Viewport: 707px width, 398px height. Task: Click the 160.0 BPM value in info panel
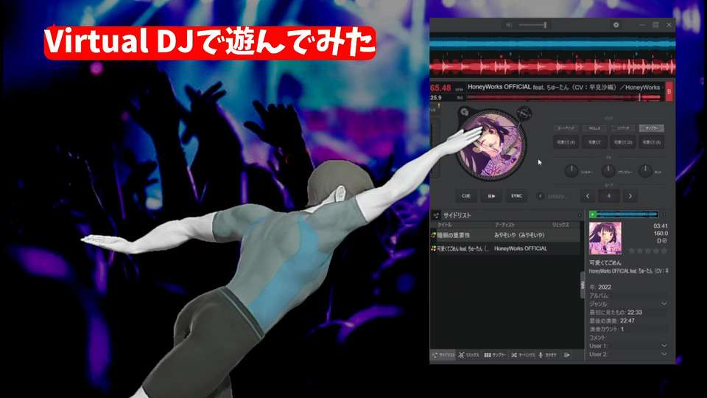click(661, 234)
